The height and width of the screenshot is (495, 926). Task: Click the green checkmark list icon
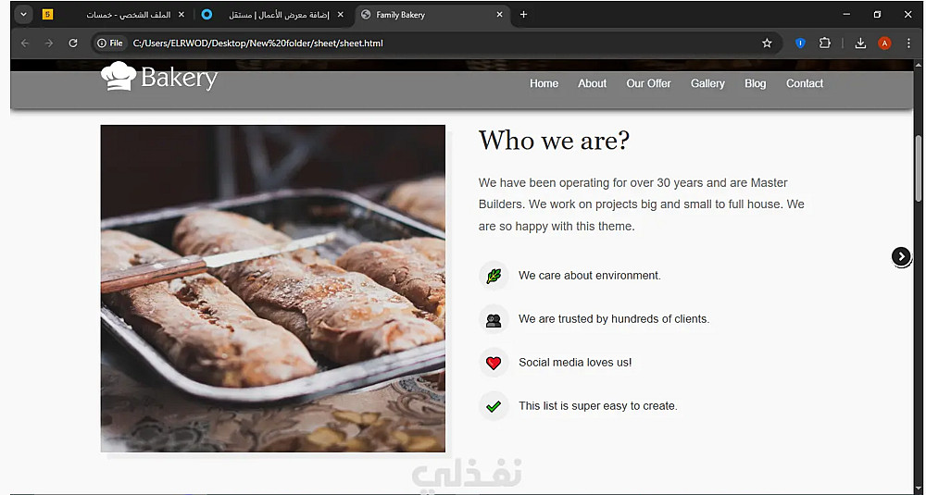click(x=494, y=406)
